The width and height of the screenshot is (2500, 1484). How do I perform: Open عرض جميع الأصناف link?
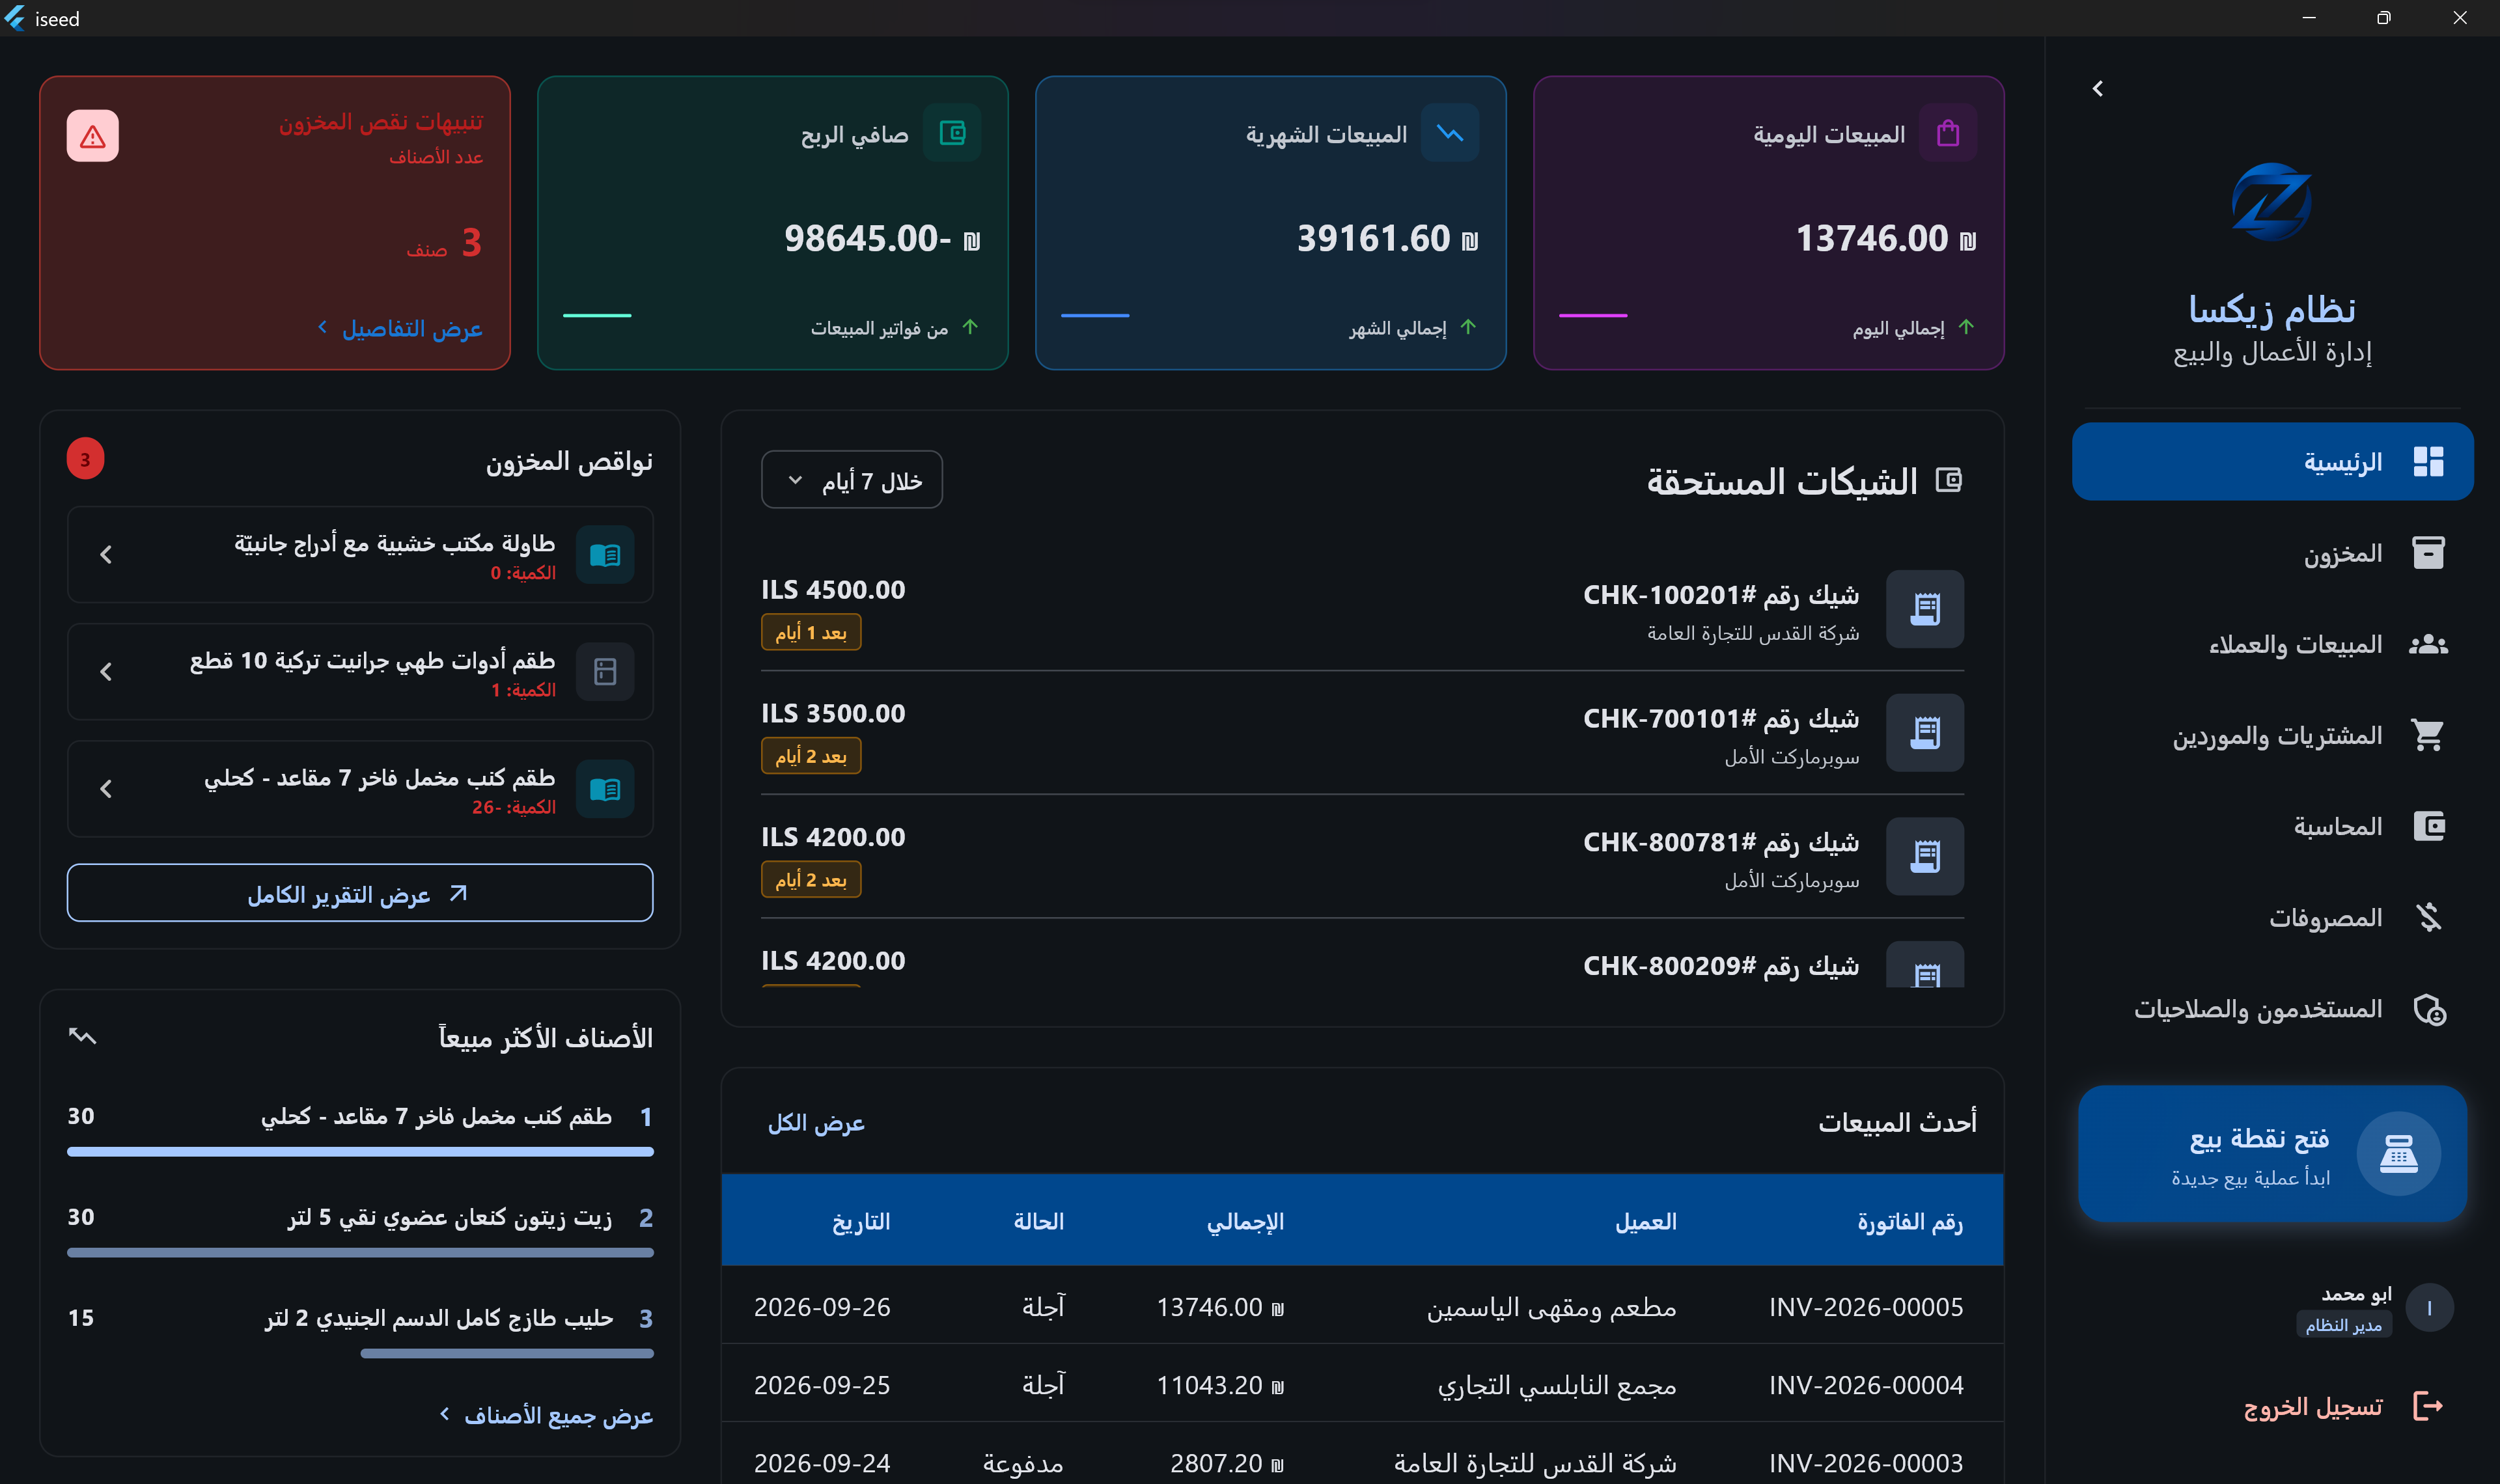[x=546, y=1415]
